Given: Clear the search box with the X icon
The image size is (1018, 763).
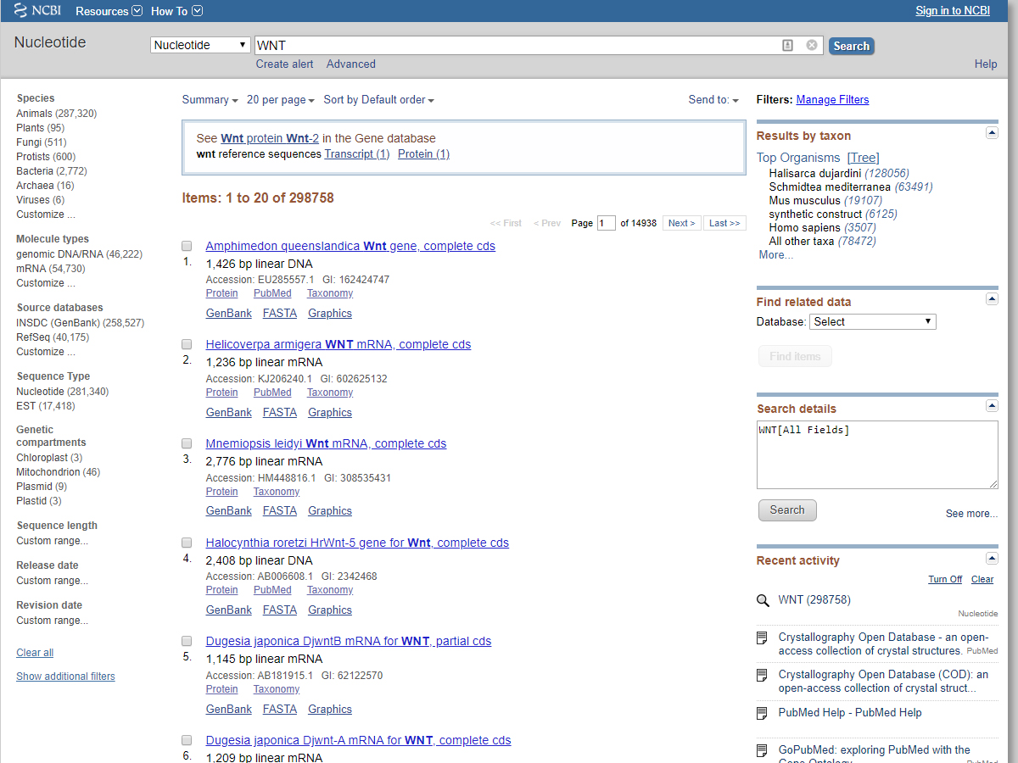Looking at the screenshot, I should [x=812, y=45].
